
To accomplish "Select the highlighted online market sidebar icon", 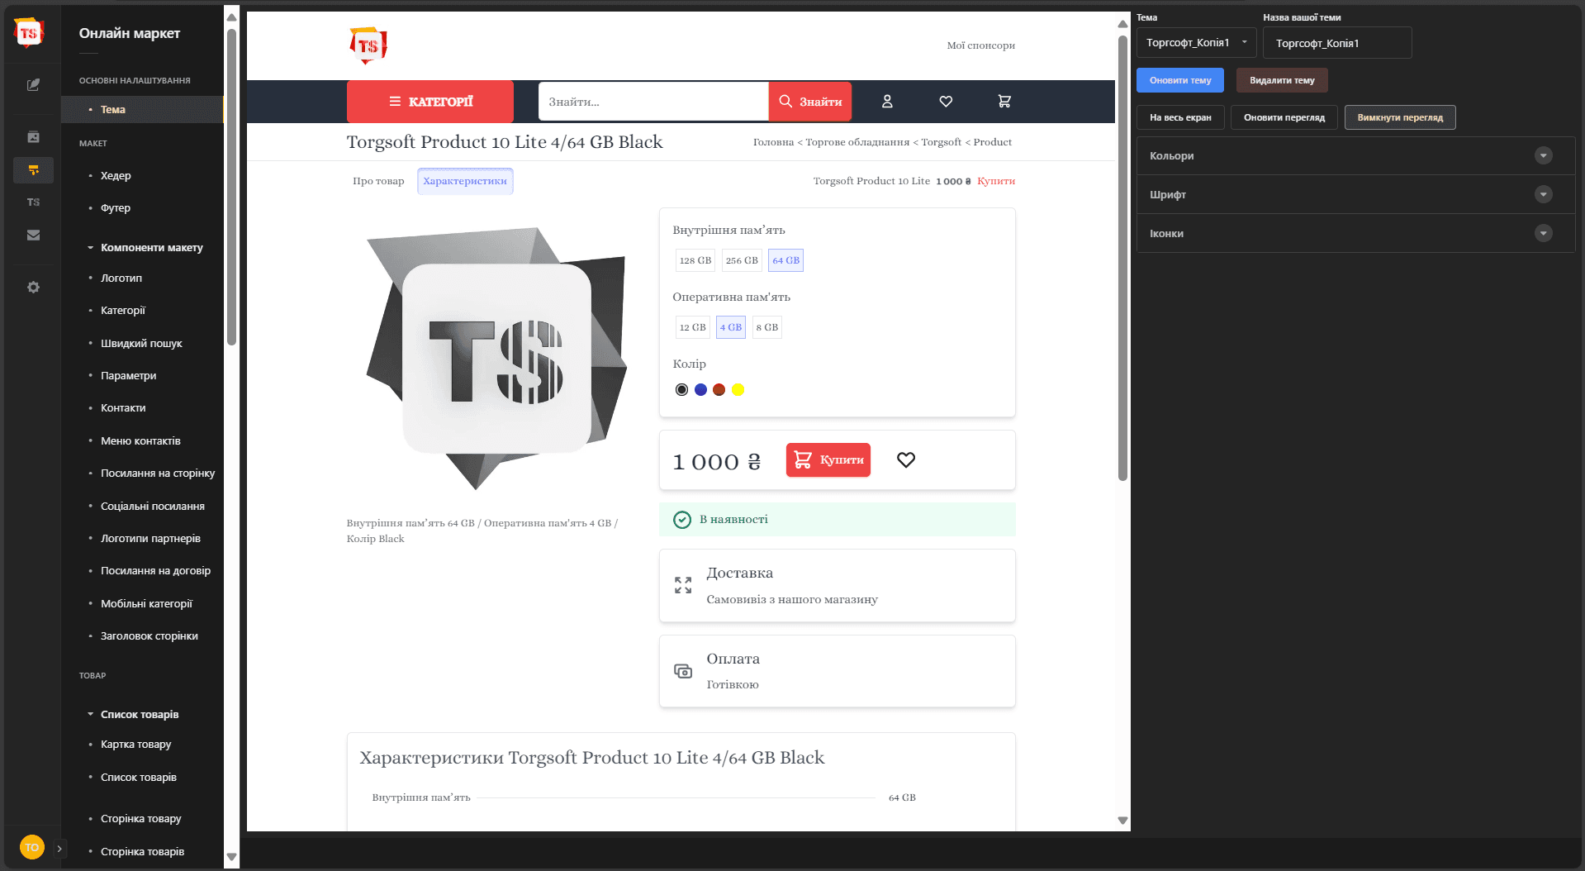I will (x=33, y=170).
